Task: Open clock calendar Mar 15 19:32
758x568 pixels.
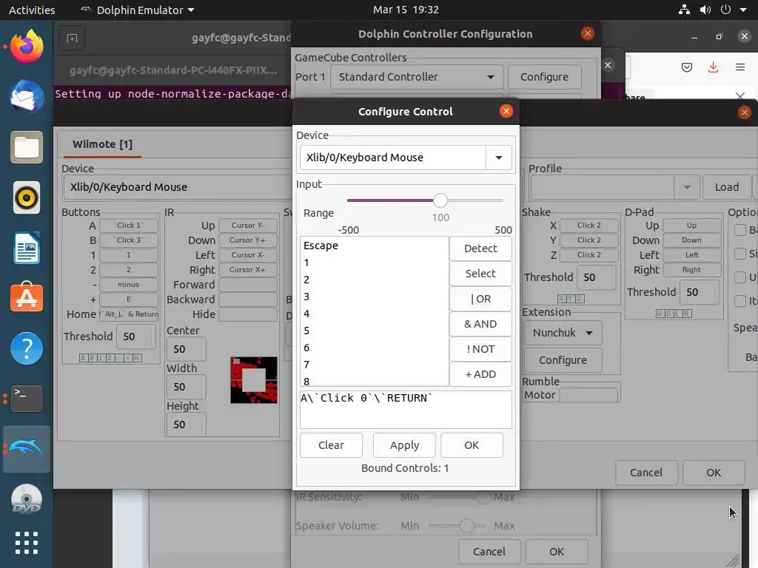Action: (x=406, y=10)
